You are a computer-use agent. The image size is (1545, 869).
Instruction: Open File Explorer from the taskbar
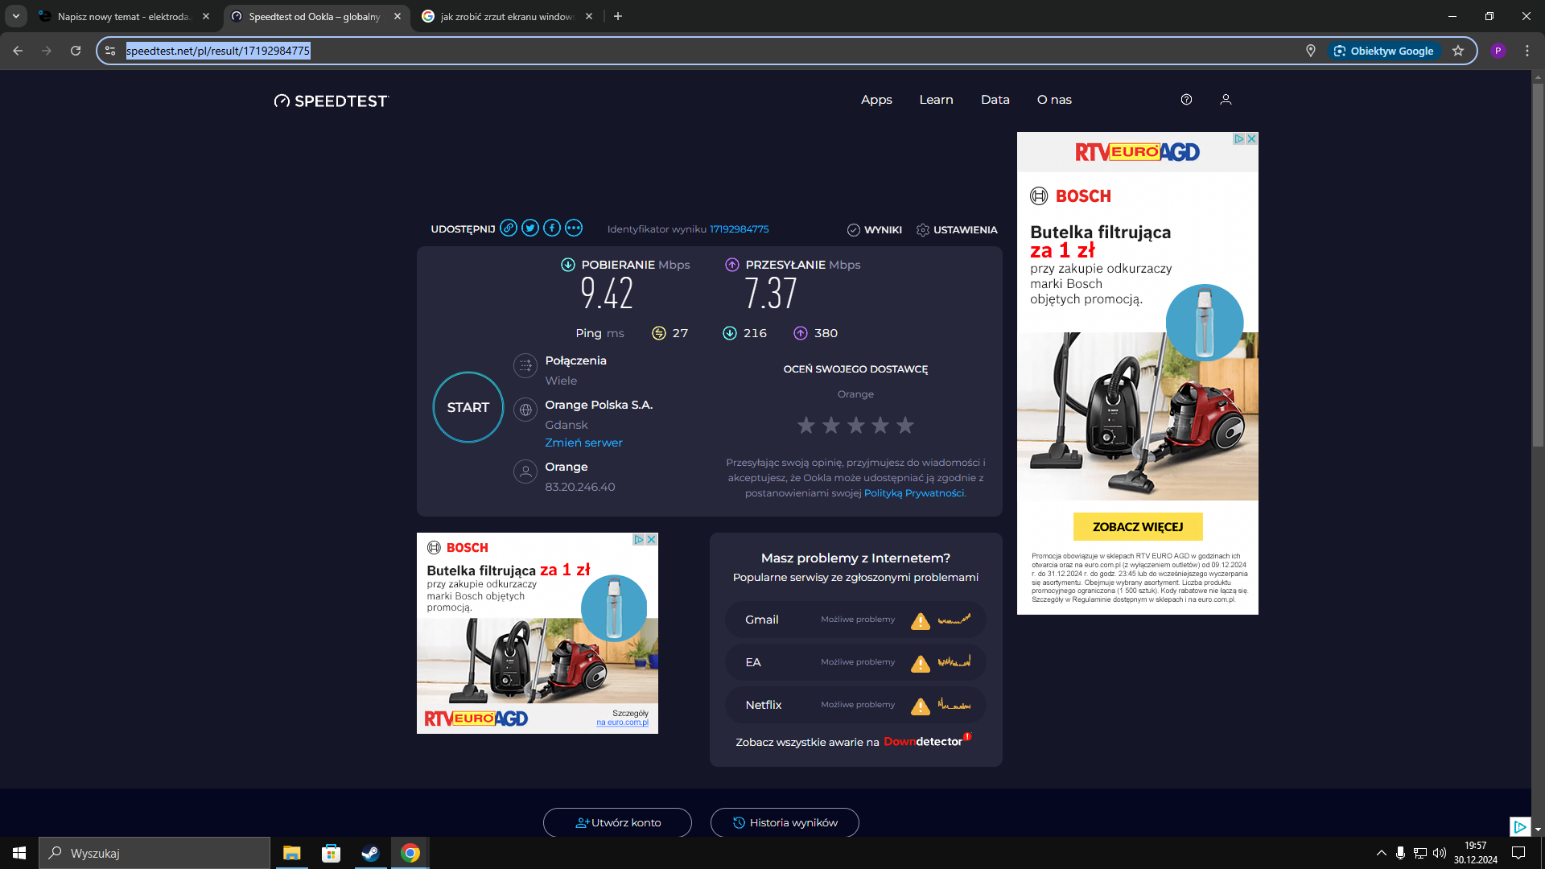291,853
